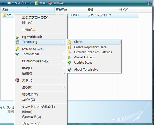Screen dimensions: 154x125
Task: Click the エクスプローラ toolbar button label
Action: pos(21,3)
